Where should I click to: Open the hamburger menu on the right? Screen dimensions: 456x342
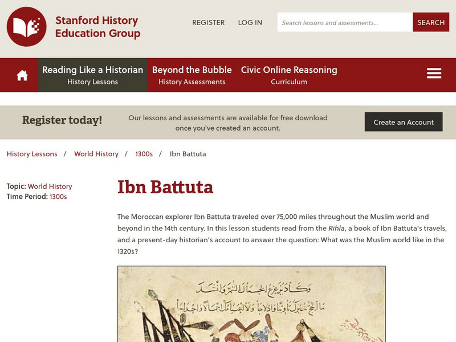tap(434, 73)
